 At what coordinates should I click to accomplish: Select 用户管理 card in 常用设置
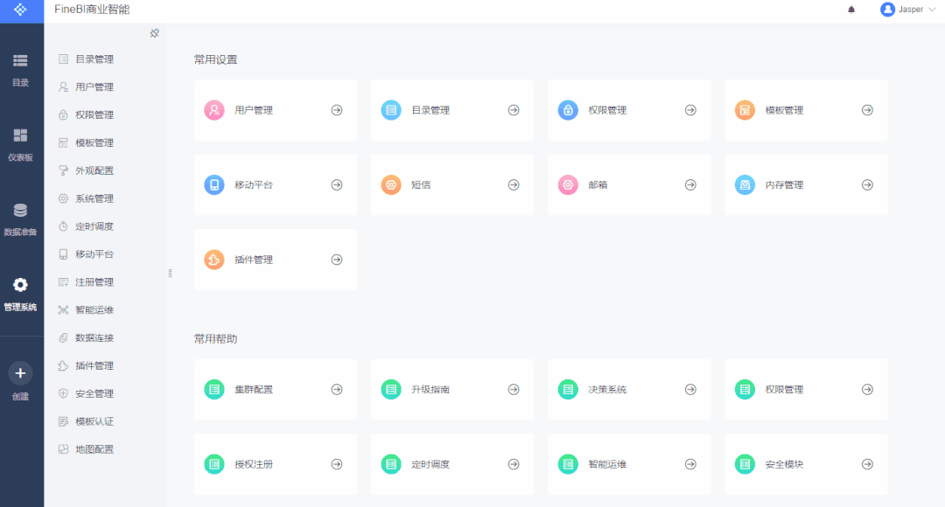(x=275, y=110)
